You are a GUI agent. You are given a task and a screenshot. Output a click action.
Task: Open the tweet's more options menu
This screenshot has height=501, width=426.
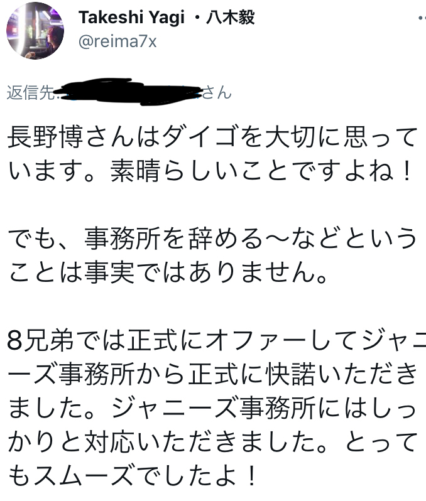(418, 19)
